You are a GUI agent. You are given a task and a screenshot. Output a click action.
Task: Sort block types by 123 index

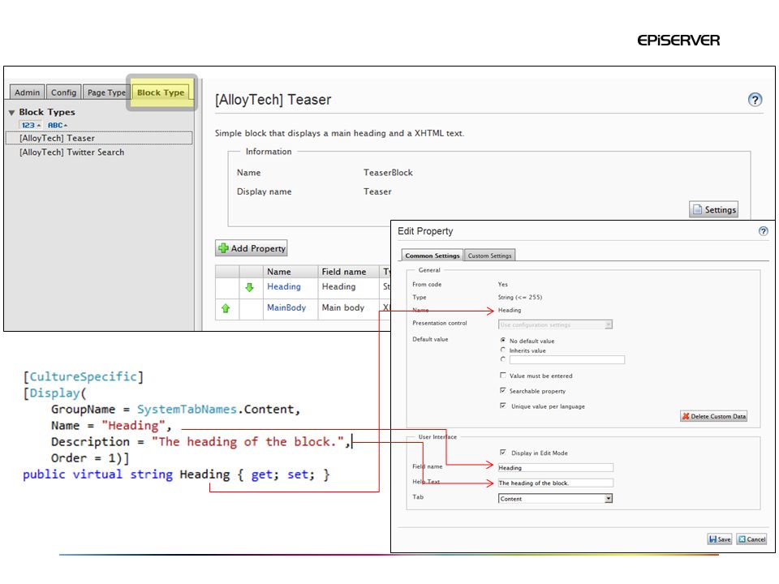pyautogui.click(x=30, y=125)
